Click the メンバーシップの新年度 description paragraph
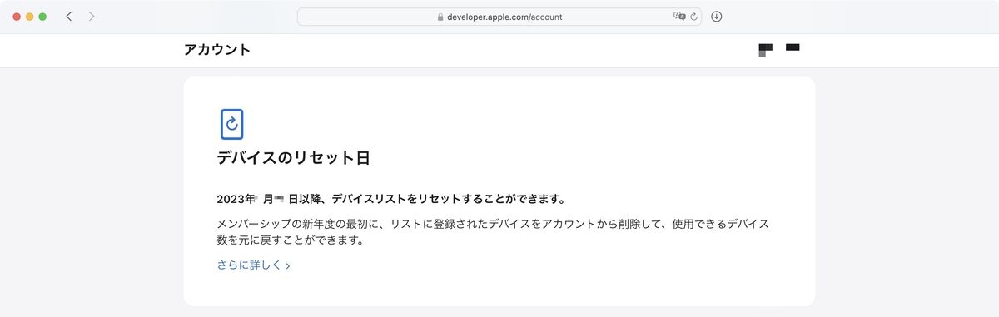Viewport: 999px width, 317px height. click(x=493, y=233)
